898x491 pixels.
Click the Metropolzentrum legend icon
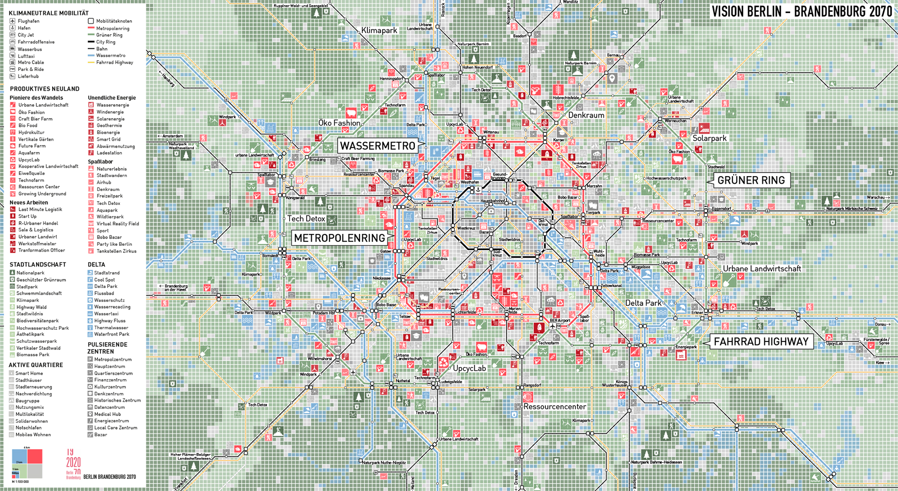pyautogui.click(x=90, y=359)
